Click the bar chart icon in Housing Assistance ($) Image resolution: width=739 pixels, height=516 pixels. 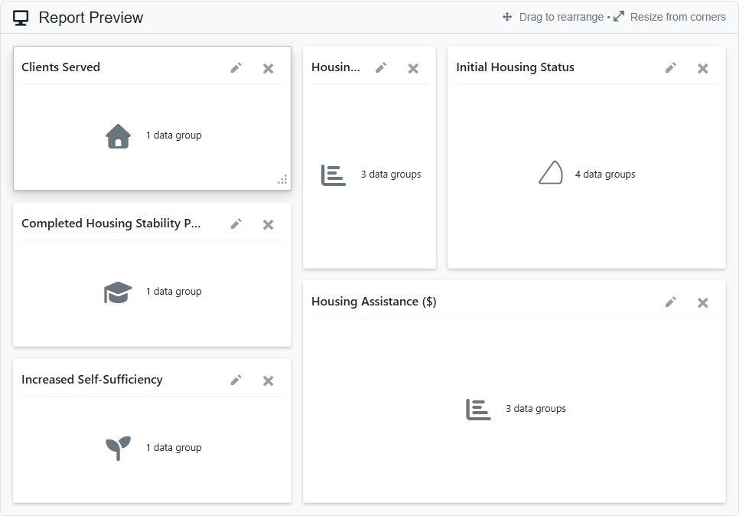point(478,410)
